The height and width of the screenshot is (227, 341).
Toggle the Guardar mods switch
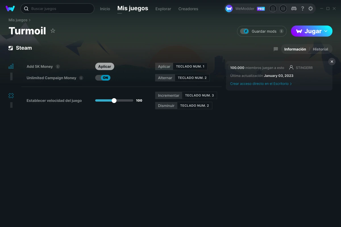pos(244,31)
